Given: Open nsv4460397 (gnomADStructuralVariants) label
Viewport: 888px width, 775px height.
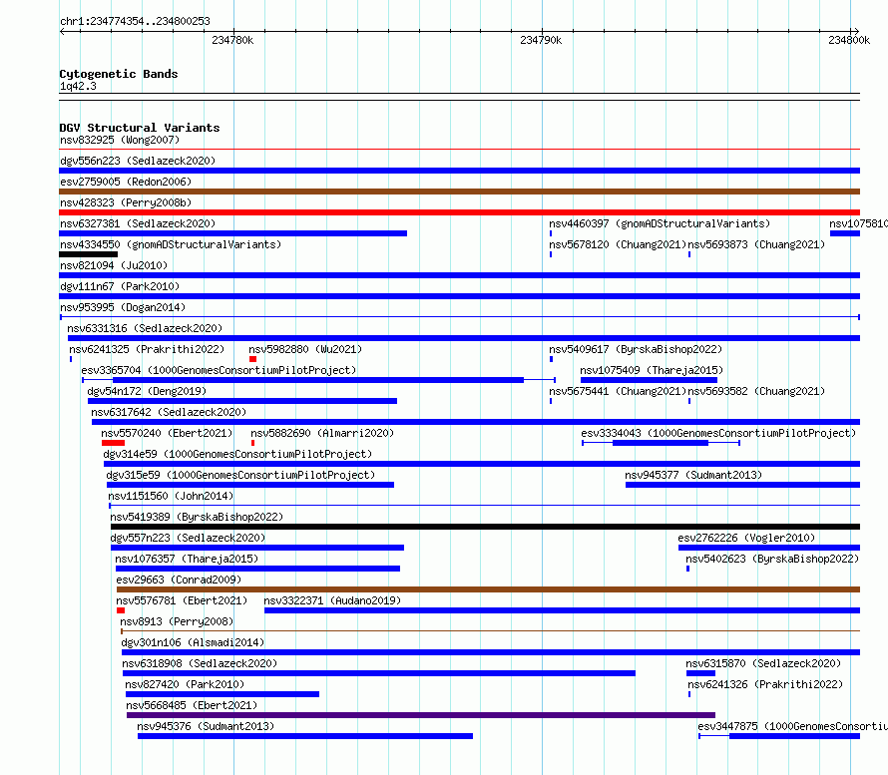Looking at the screenshot, I should tap(660, 223).
